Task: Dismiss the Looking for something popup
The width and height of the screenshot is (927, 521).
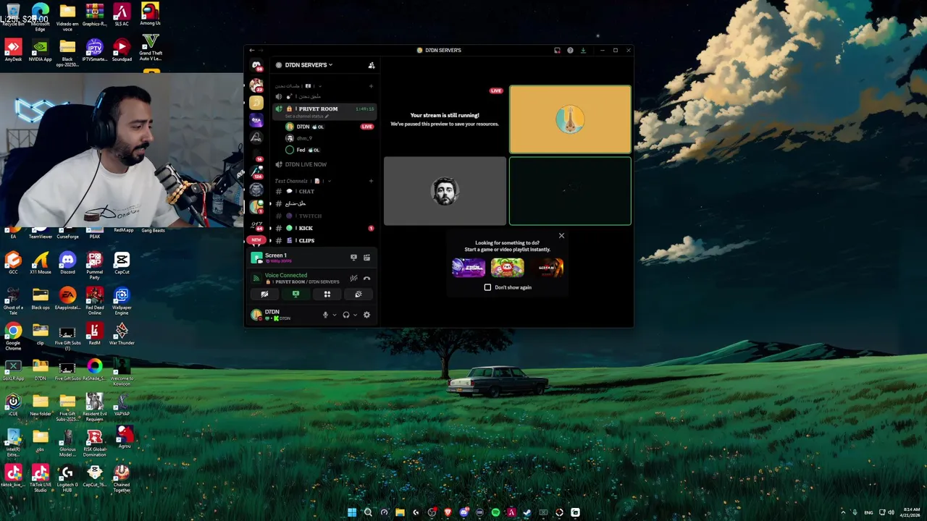Action: click(x=561, y=235)
